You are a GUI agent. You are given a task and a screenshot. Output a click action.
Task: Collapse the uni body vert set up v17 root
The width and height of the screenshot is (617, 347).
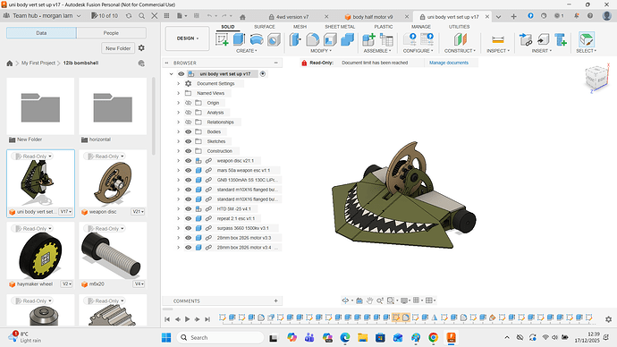(x=171, y=74)
